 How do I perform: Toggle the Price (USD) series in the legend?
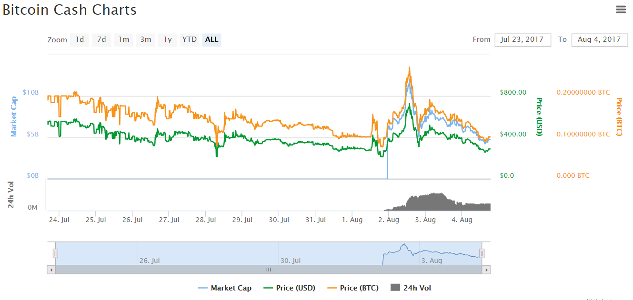(x=289, y=288)
